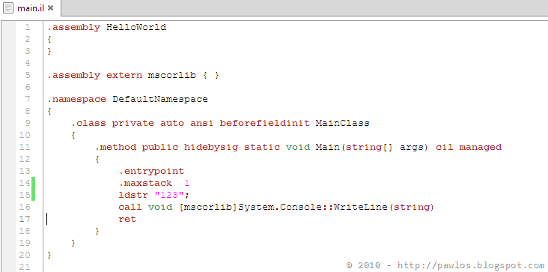Switch to the main.il tab
Screen dimensions: 548x272
tap(31, 7)
